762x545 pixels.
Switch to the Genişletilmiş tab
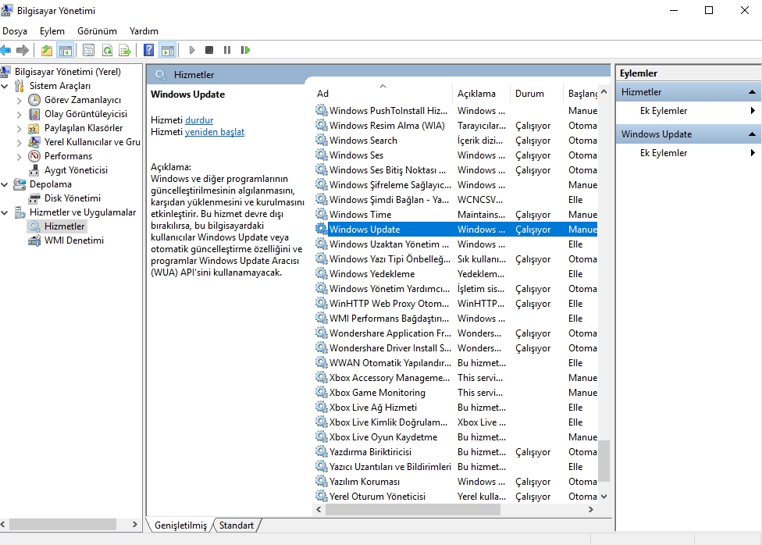click(180, 525)
